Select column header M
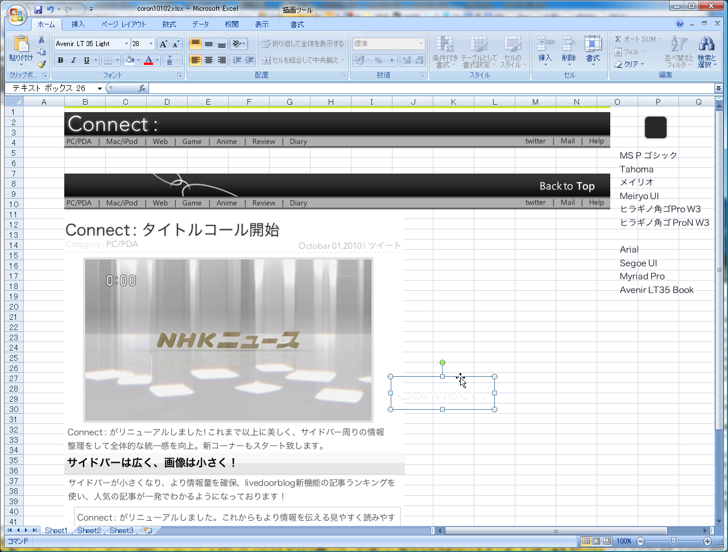This screenshot has height=552, width=728. click(x=535, y=102)
